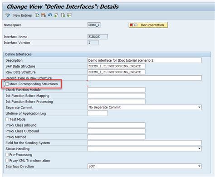
Task: Click the Lifetime of Application Log label
Action: click(26, 113)
